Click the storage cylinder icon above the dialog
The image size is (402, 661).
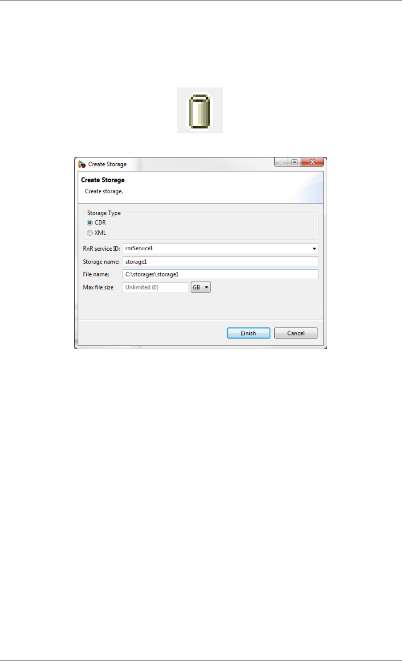pos(199,111)
